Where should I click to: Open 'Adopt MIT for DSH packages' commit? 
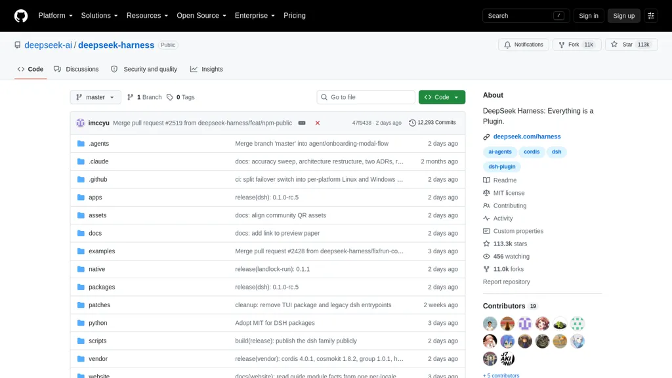(275, 323)
